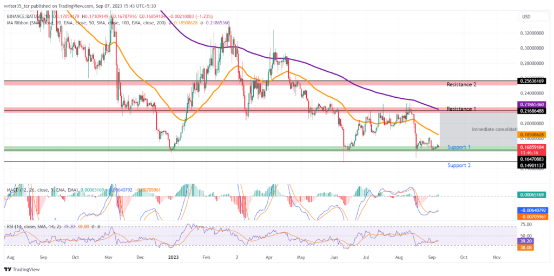This screenshot has width=554, height=276.
Task: Click the orange -0.00705961 MACD signal axis label
Action: click(532, 217)
